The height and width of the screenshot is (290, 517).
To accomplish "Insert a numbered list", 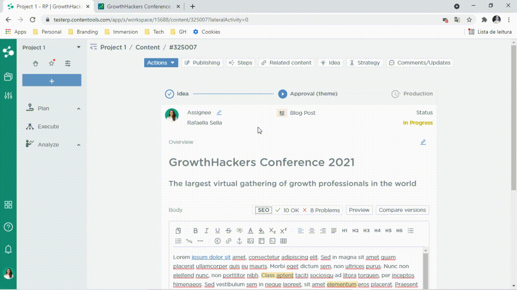I will [178, 241].
